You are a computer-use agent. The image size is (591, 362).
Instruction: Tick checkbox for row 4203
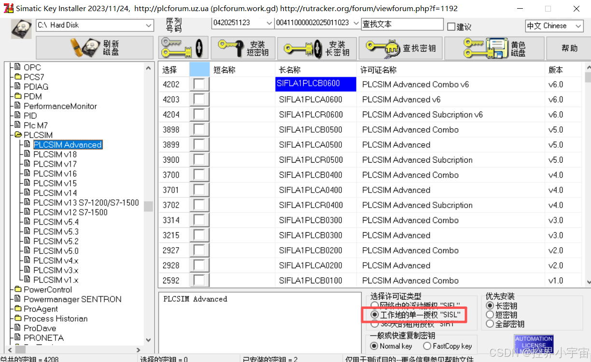198,99
